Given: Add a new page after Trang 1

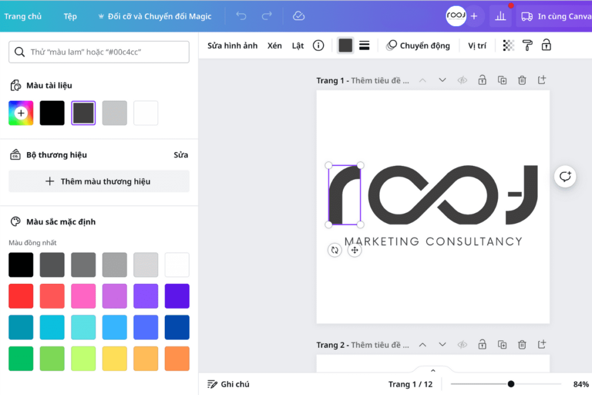Looking at the screenshot, I should pos(542,80).
